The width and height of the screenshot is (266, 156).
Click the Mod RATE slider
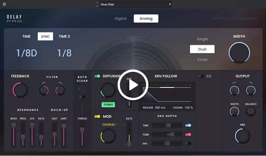tap(129, 135)
